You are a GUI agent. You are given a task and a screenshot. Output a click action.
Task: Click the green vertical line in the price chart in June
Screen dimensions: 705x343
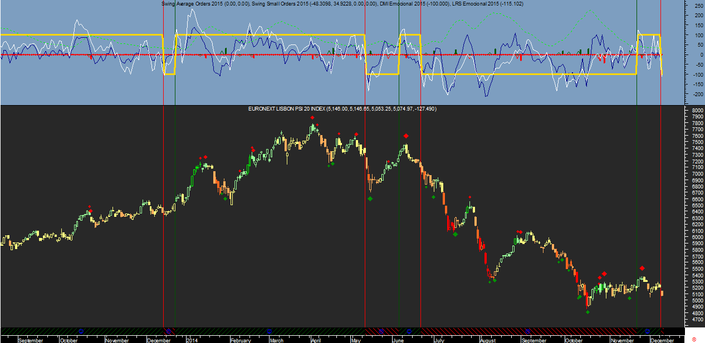click(x=399, y=217)
